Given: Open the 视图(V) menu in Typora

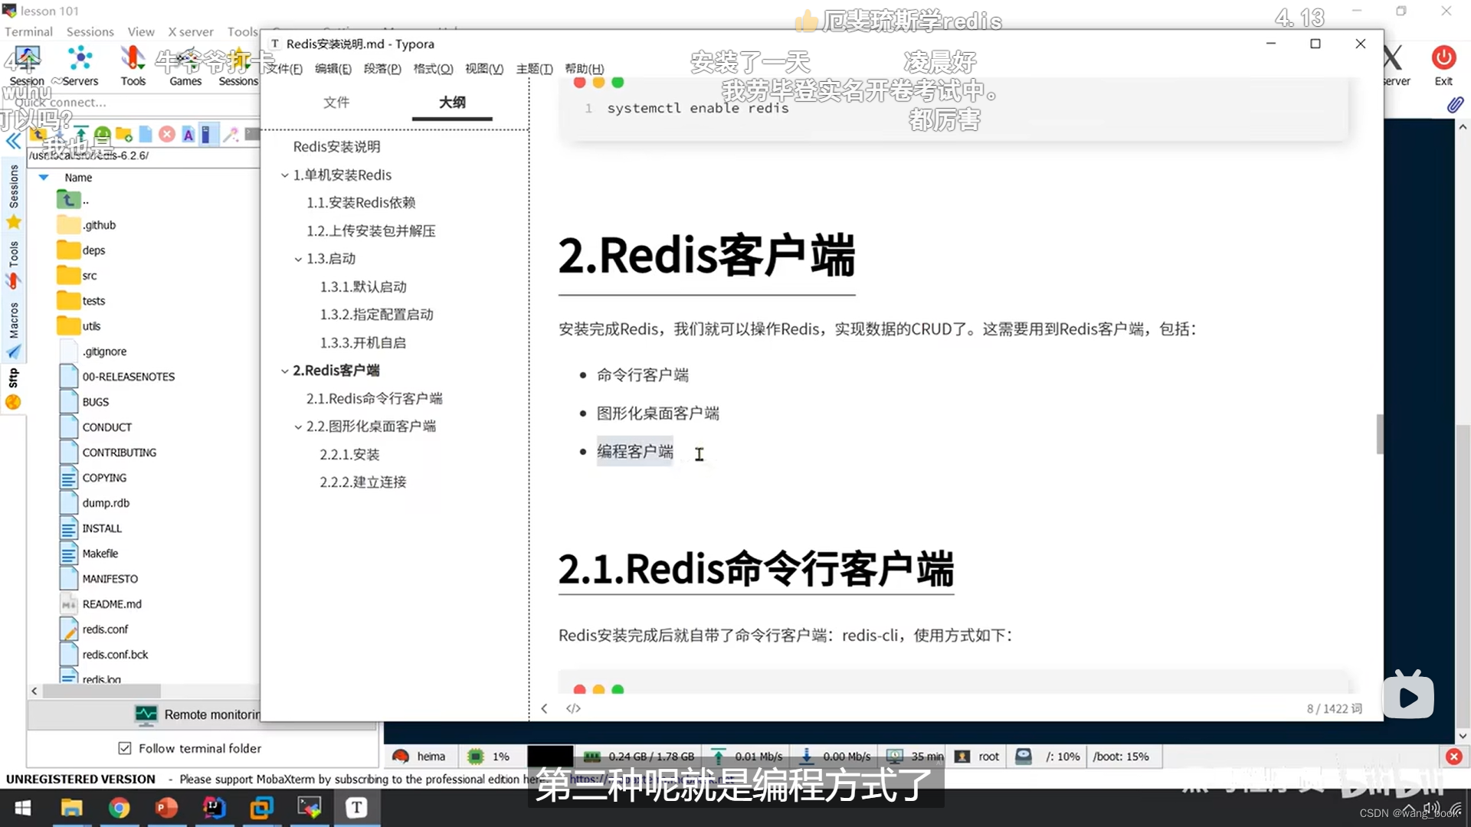Looking at the screenshot, I should (x=483, y=68).
